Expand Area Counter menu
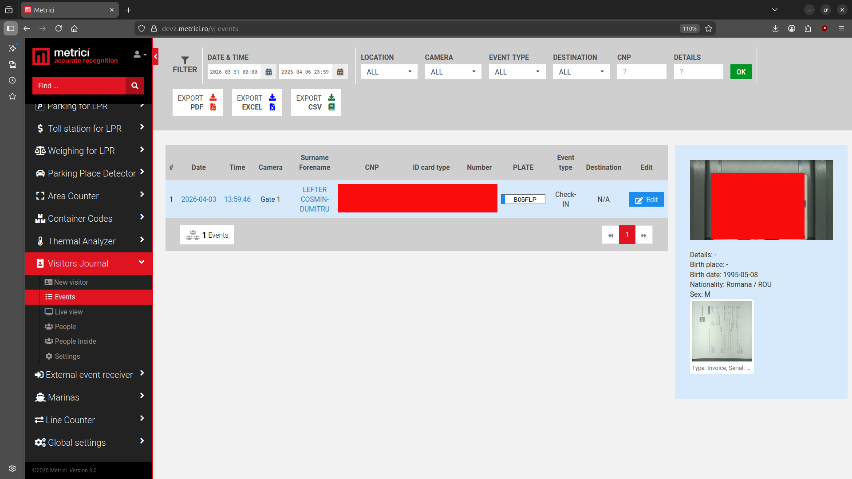This screenshot has width=852, height=479. point(89,196)
